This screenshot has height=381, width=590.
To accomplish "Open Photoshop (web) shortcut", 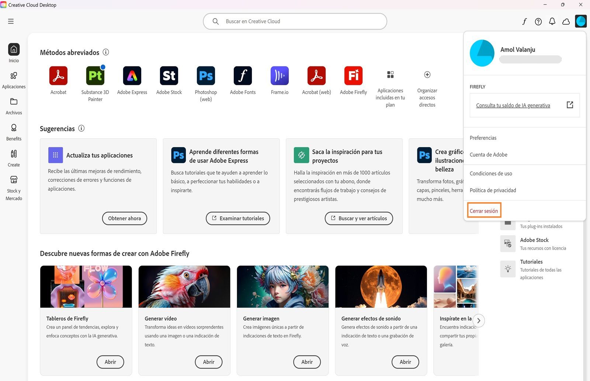I will [x=206, y=76].
